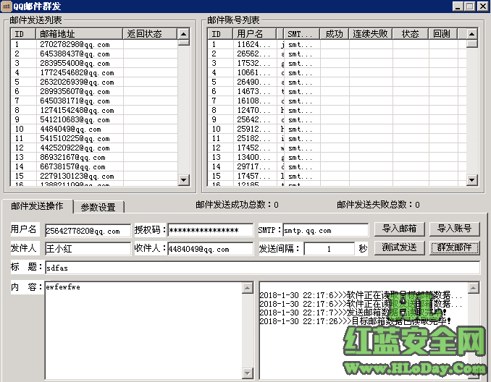Click inside the 内容 message text area
Screen dimensions: 491x382
click(144, 330)
